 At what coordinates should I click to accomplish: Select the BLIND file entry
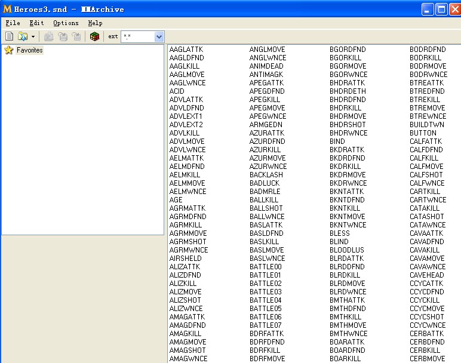339,242
